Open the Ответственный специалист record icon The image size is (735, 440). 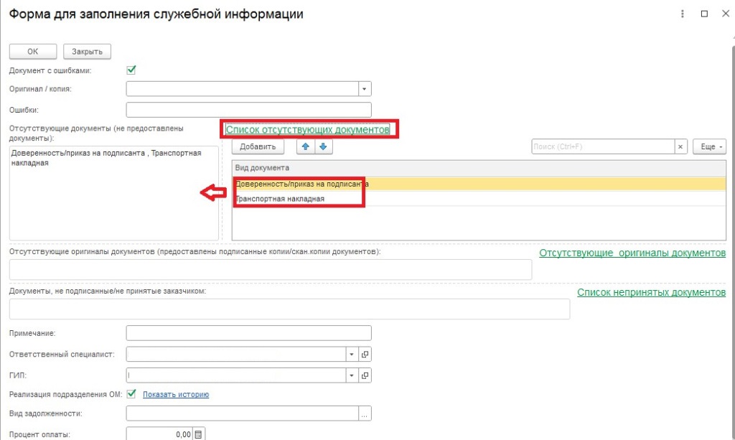[365, 355]
